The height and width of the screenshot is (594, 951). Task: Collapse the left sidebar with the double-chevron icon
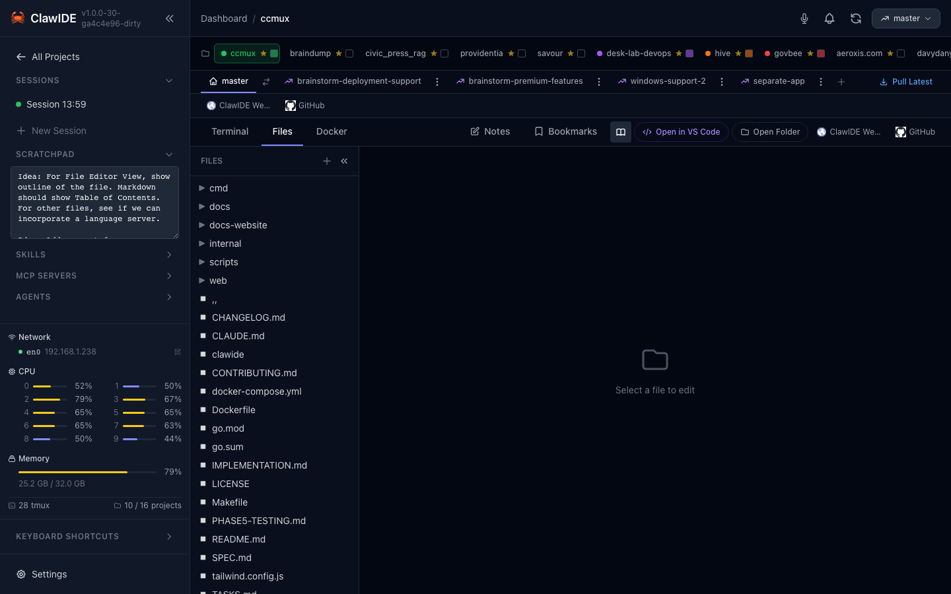pyautogui.click(x=170, y=18)
